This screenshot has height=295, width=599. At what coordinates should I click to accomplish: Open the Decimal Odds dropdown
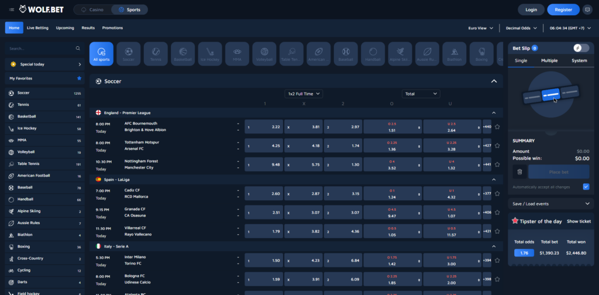(x=521, y=28)
